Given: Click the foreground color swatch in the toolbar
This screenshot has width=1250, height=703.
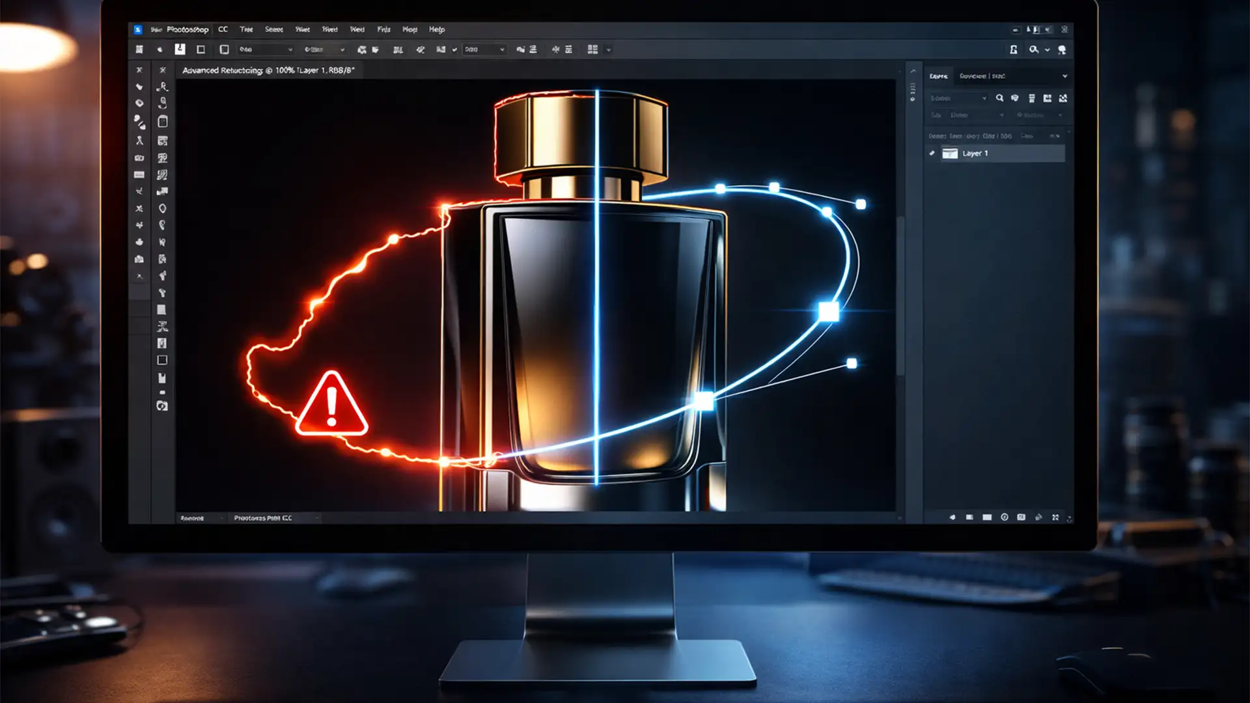Looking at the screenshot, I should pos(161,308).
